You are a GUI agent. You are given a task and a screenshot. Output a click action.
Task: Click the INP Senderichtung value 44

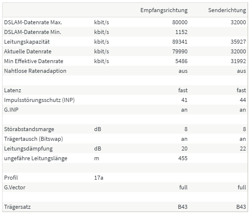click(x=242, y=100)
